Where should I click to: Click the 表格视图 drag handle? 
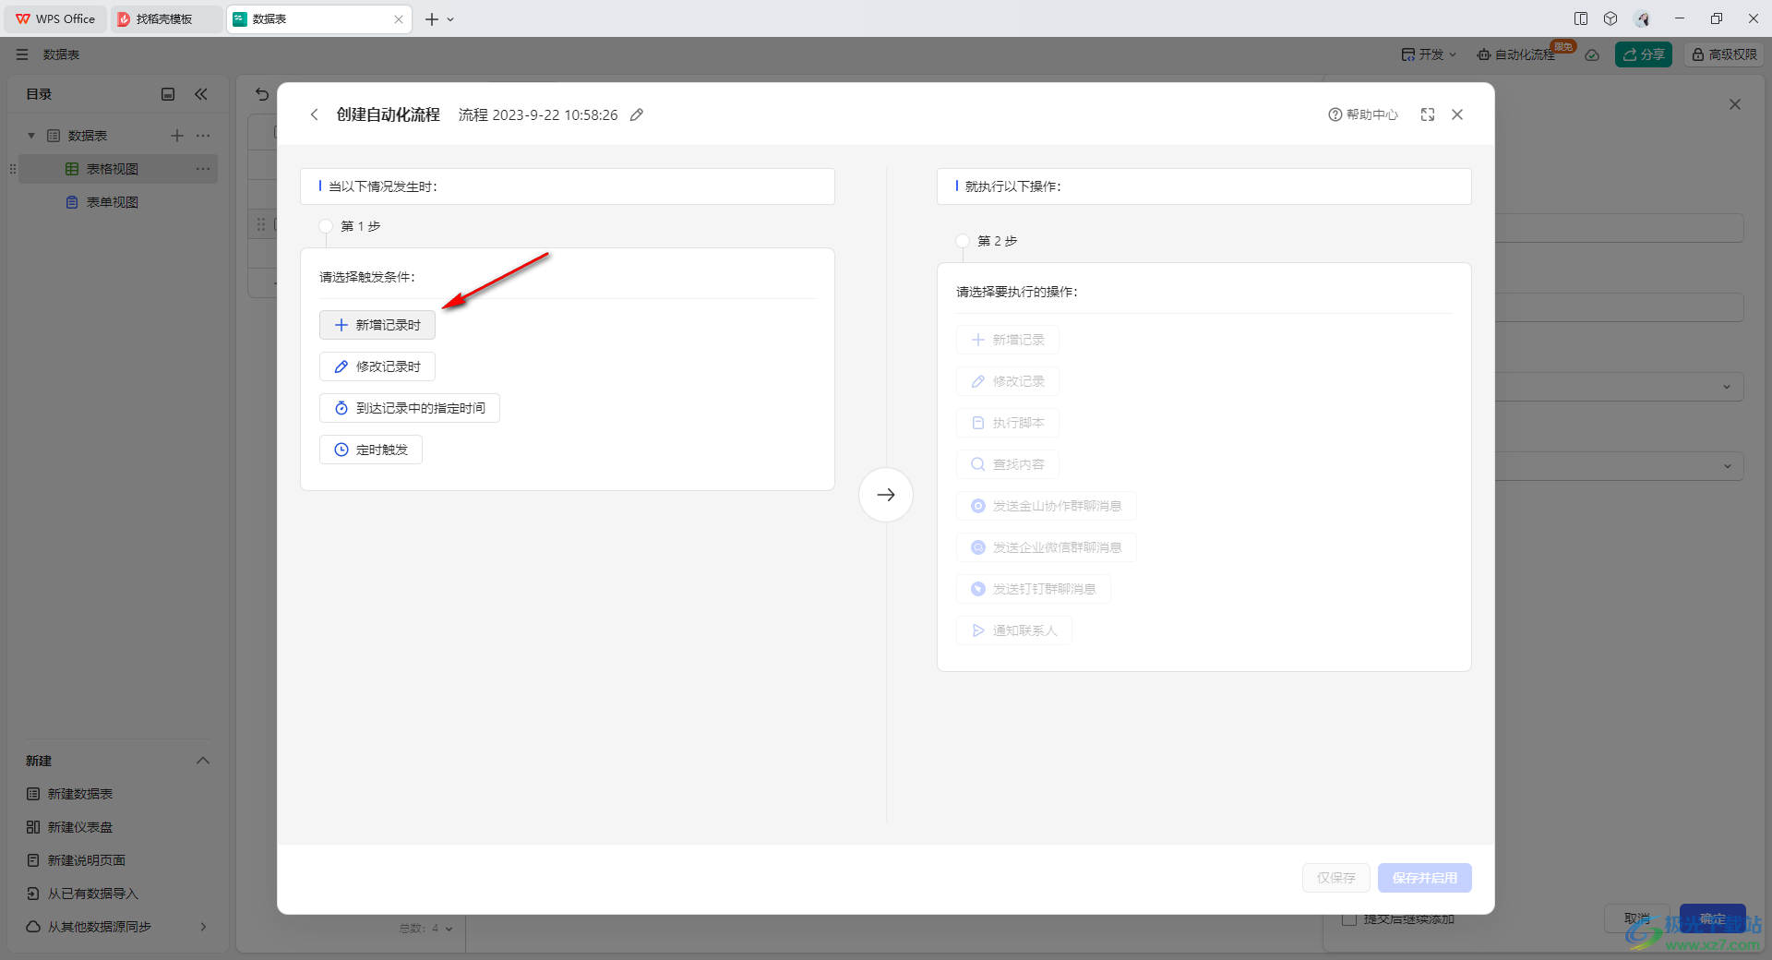[13, 169]
